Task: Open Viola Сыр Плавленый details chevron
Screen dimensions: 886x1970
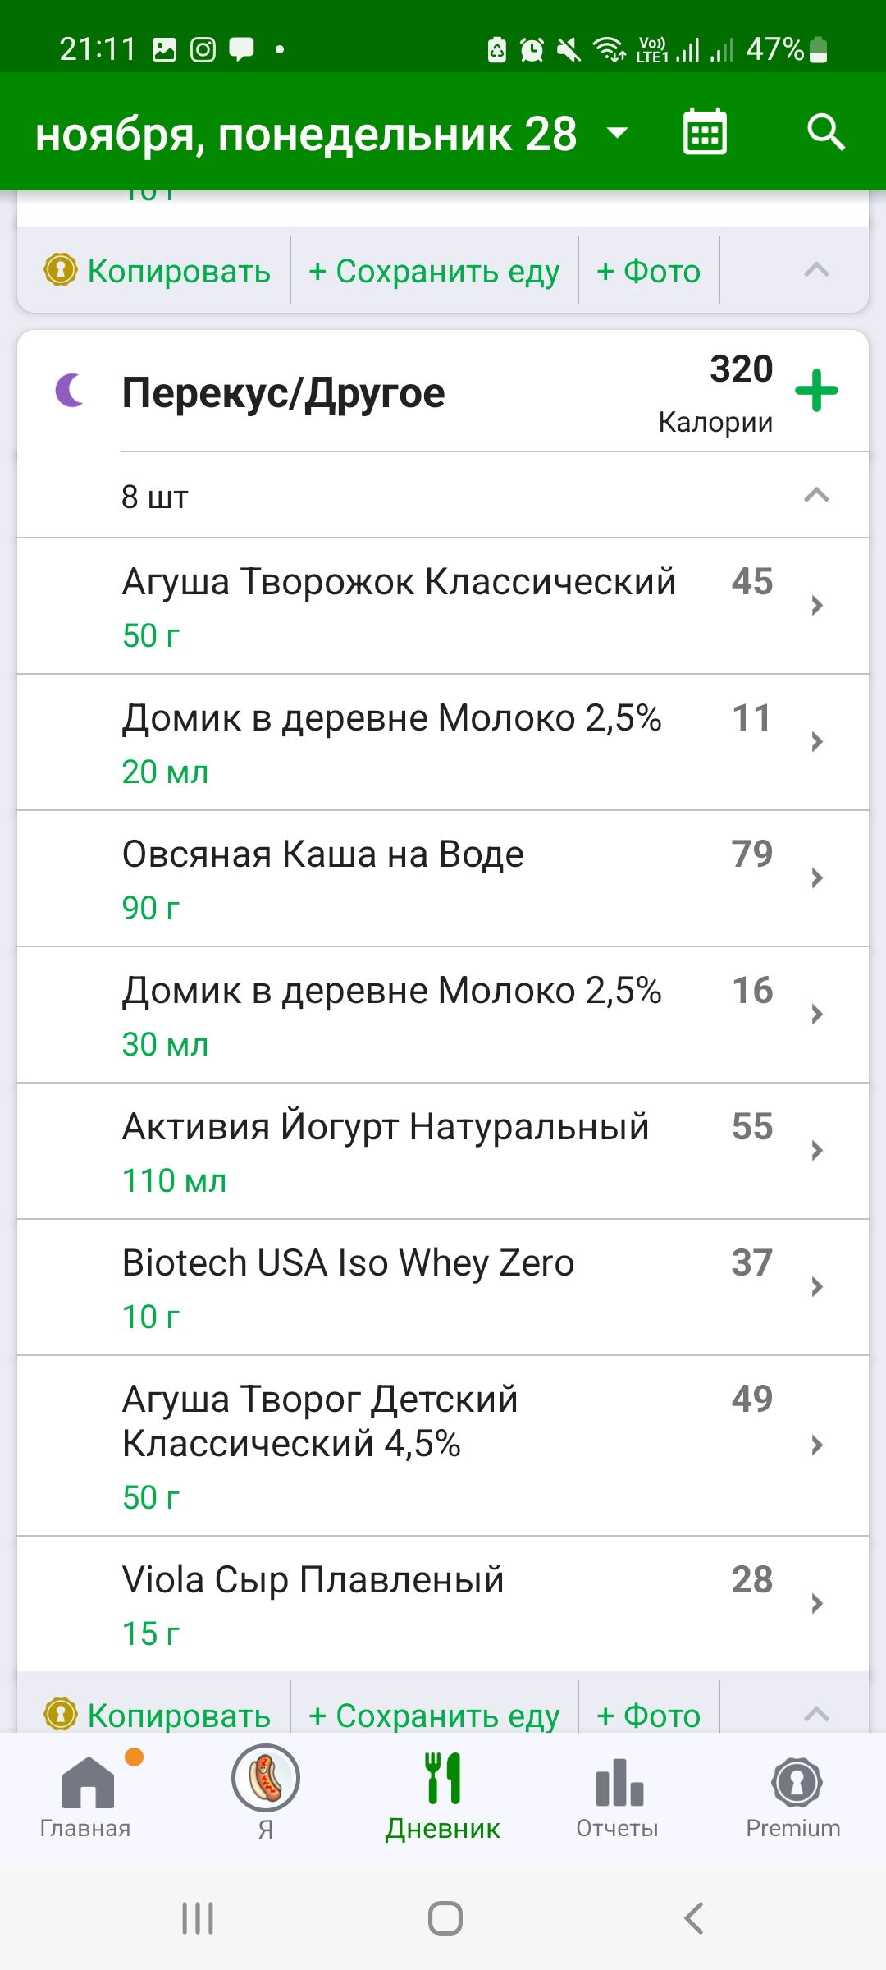Action: click(816, 1603)
